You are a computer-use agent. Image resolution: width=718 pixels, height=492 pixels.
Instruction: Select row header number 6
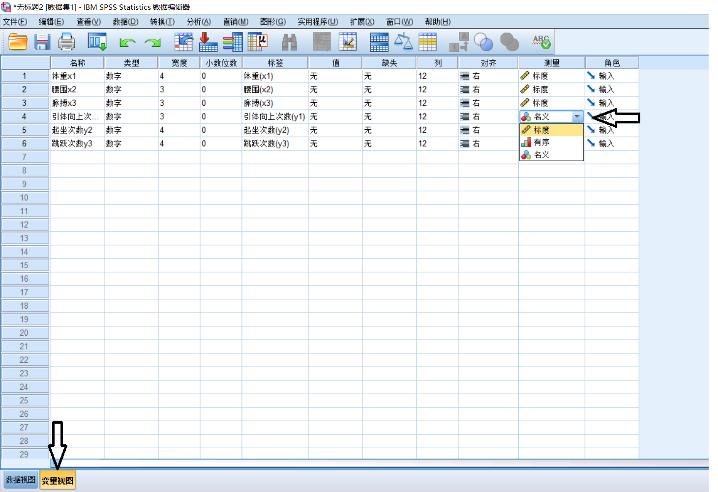tap(25, 144)
